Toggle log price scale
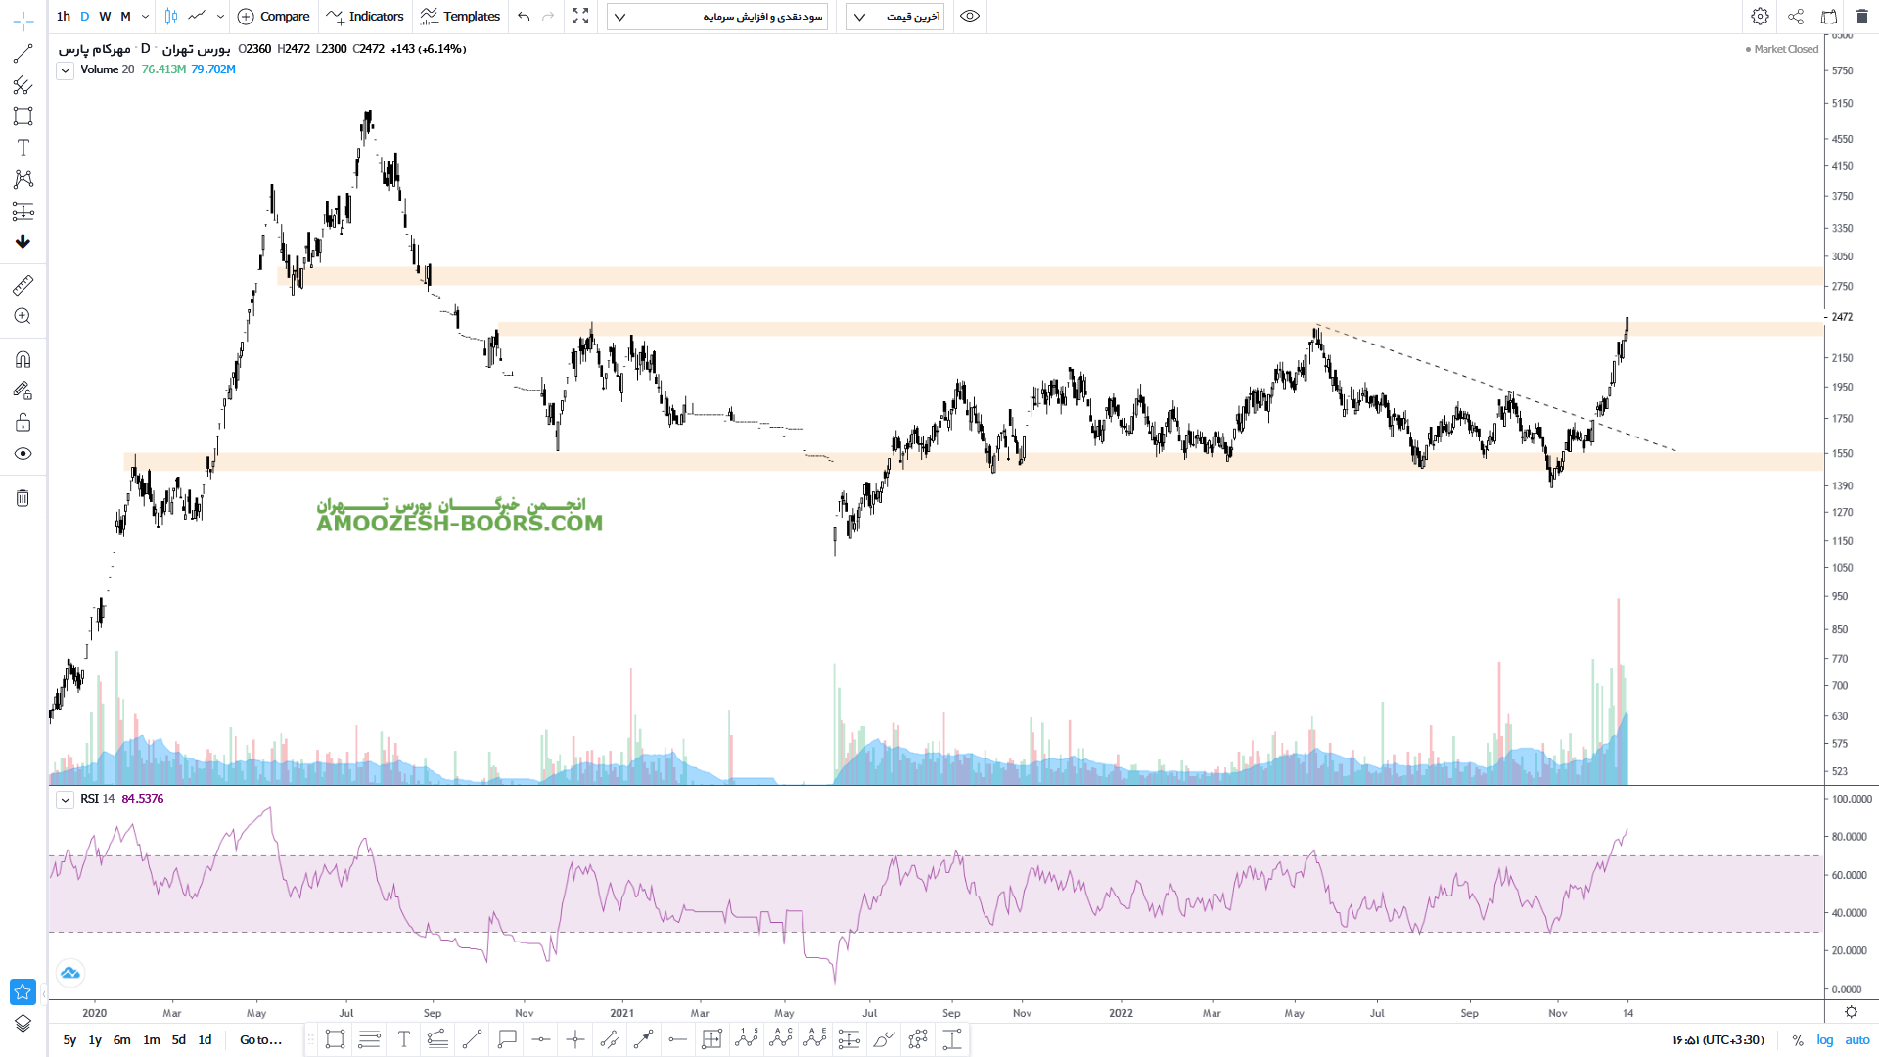This screenshot has width=1879, height=1057. (x=1825, y=1040)
